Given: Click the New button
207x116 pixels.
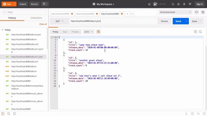Looking at the screenshot, I should [7, 4].
